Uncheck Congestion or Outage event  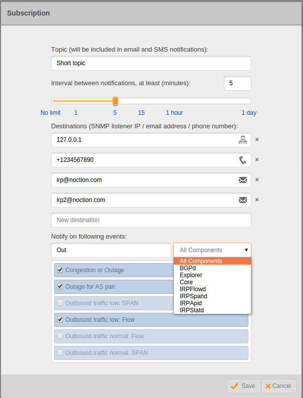coord(60,270)
